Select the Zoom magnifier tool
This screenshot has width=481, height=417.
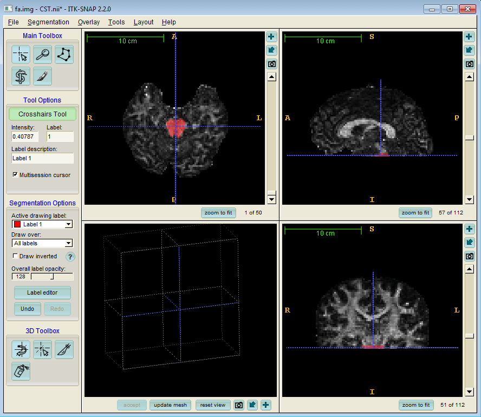[42, 55]
